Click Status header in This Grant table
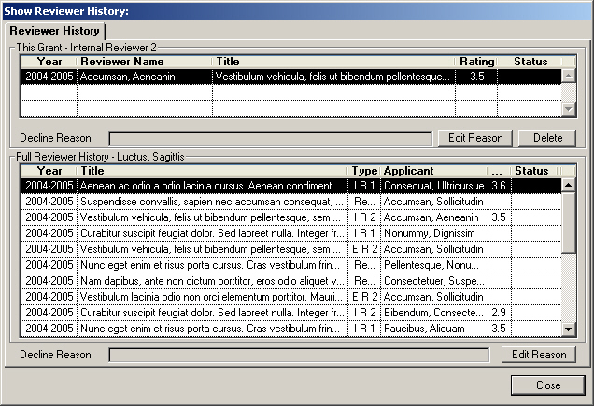Viewport: 594px width, 406px height. pos(530,62)
